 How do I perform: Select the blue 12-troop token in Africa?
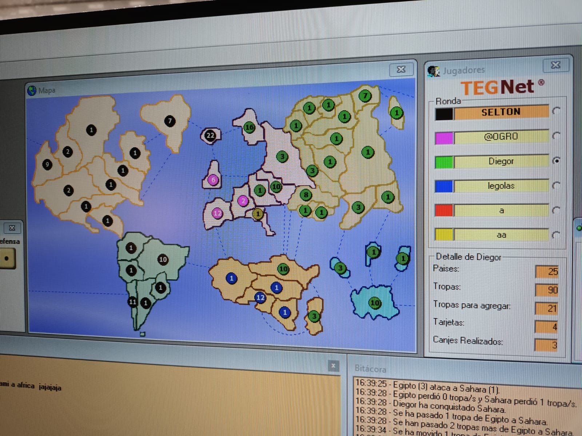click(260, 298)
